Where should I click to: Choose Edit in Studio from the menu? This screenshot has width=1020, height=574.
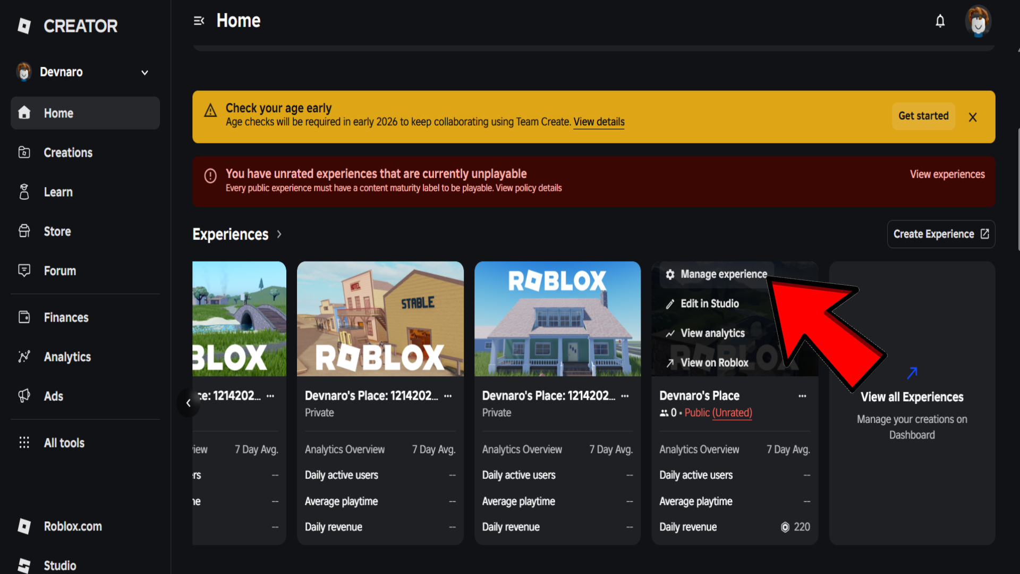pyautogui.click(x=710, y=303)
